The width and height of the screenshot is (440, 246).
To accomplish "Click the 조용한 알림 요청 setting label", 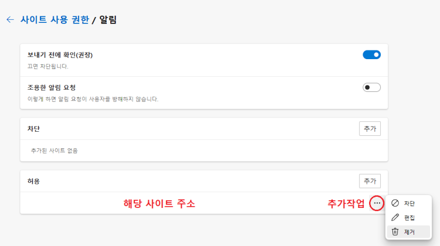I will point(52,87).
